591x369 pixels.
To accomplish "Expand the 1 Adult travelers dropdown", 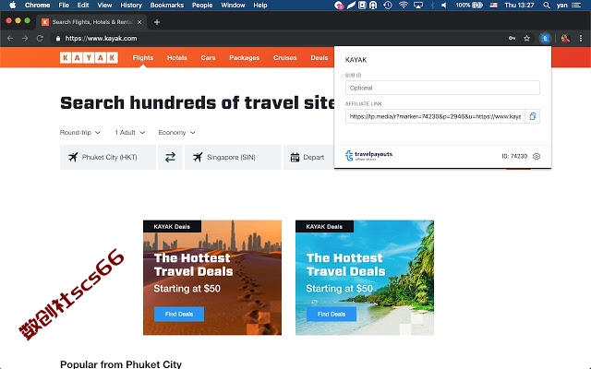I will point(129,132).
